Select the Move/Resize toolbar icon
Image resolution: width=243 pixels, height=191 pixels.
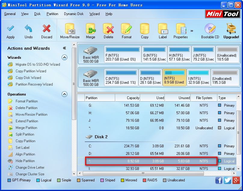(x=70, y=29)
